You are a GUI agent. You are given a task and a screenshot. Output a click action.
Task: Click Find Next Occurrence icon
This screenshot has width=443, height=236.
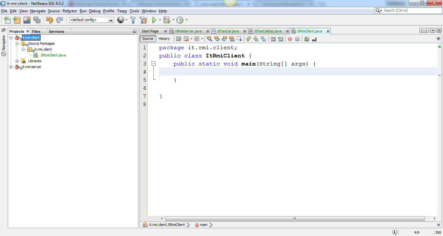click(224, 39)
